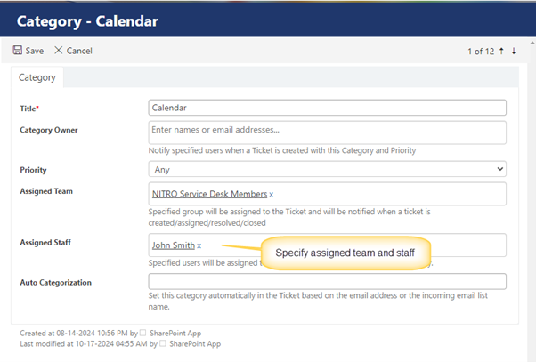536x362 pixels.
Task: Toggle the checkbox beside Created by SharePoint App
Action: click(x=142, y=333)
